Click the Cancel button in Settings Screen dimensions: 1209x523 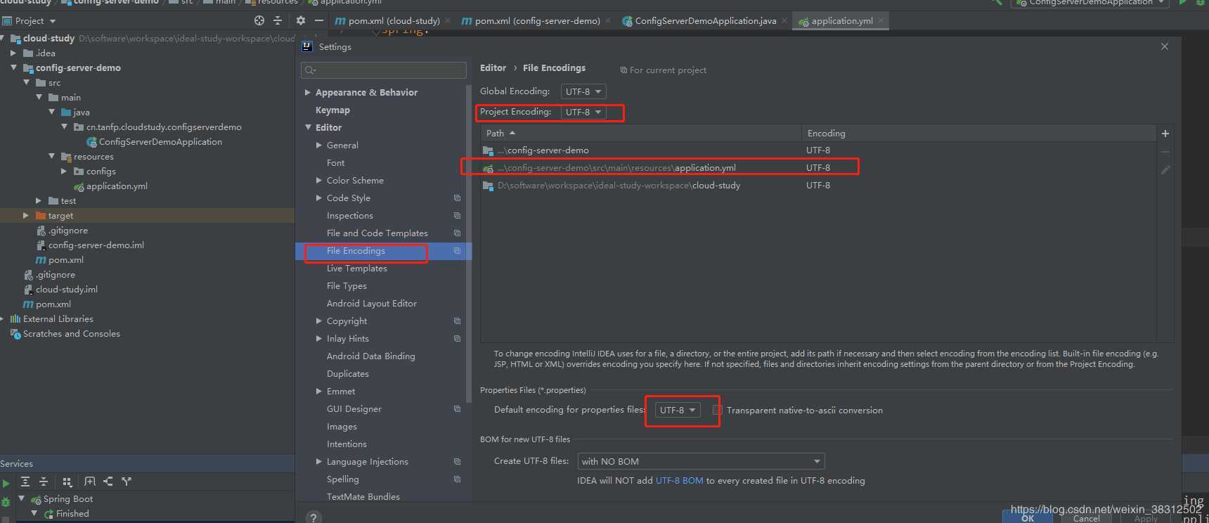1086,518
